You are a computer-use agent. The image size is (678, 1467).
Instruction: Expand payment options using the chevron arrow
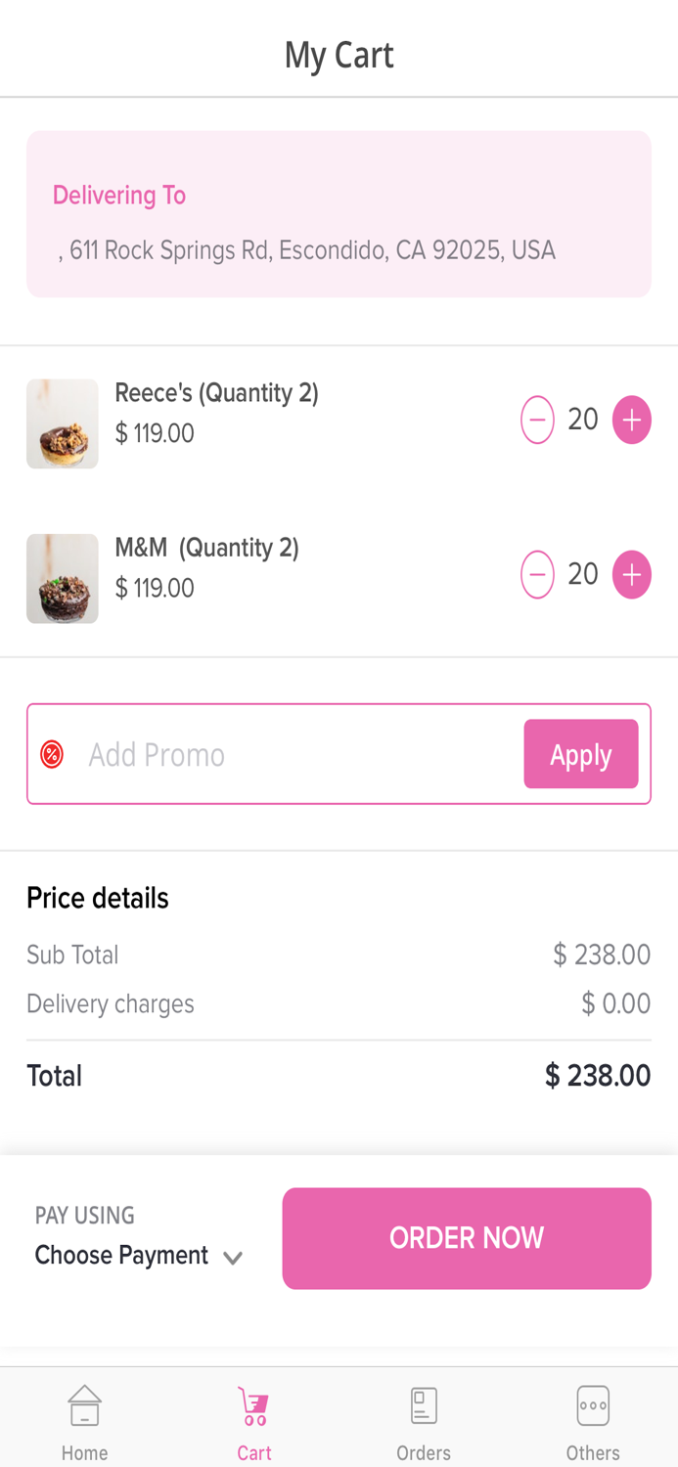click(233, 1258)
